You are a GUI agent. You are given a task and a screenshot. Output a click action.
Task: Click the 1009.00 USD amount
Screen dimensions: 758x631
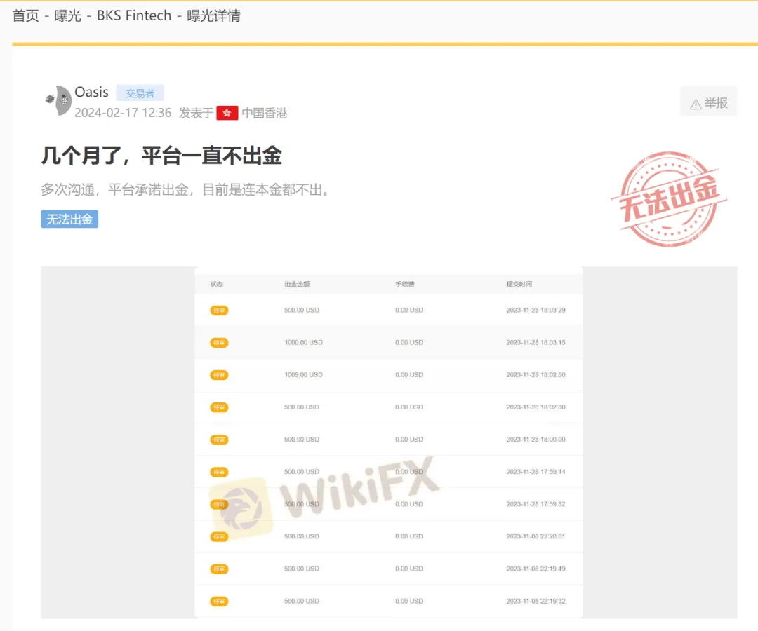click(303, 374)
